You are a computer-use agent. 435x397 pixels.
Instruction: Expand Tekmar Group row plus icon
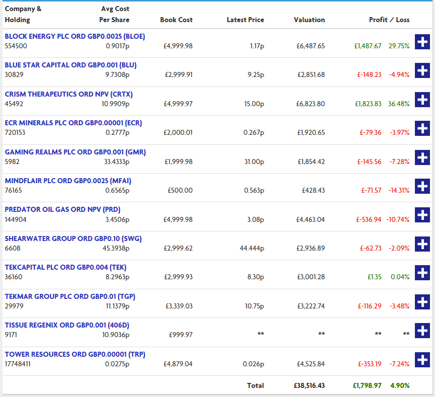[x=422, y=302]
